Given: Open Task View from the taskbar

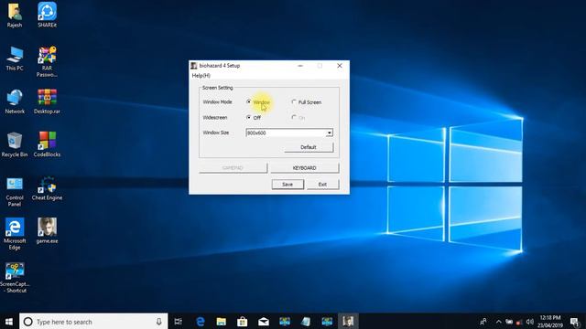Looking at the screenshot, I should pos(179,322).
